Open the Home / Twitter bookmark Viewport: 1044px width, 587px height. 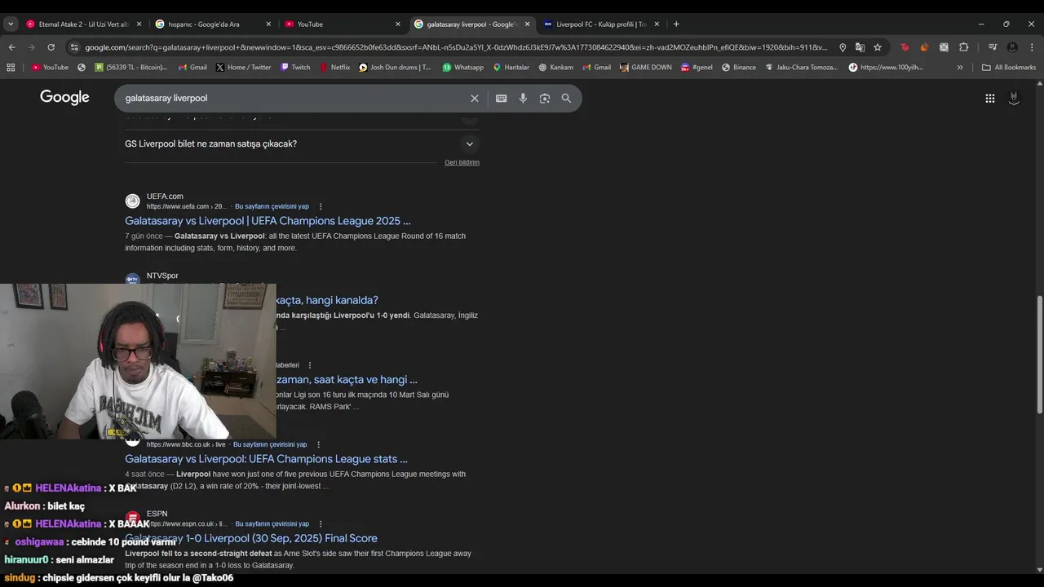(243, 67)
